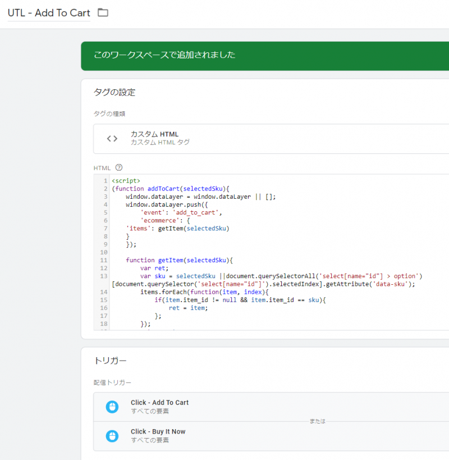Click the Click - Buy It Now trigger icon
The height and width of the screenshot is (460, 449).
click(x=112, y=436)
